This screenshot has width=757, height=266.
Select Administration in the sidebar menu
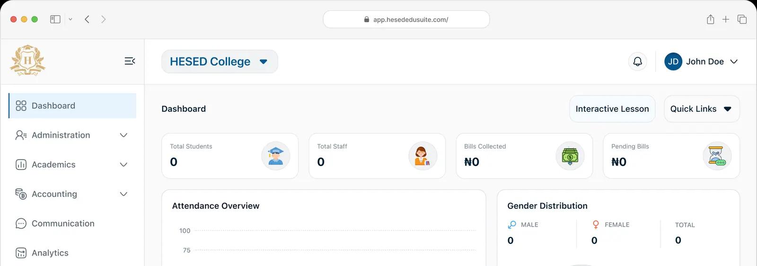tap(72, 135)
